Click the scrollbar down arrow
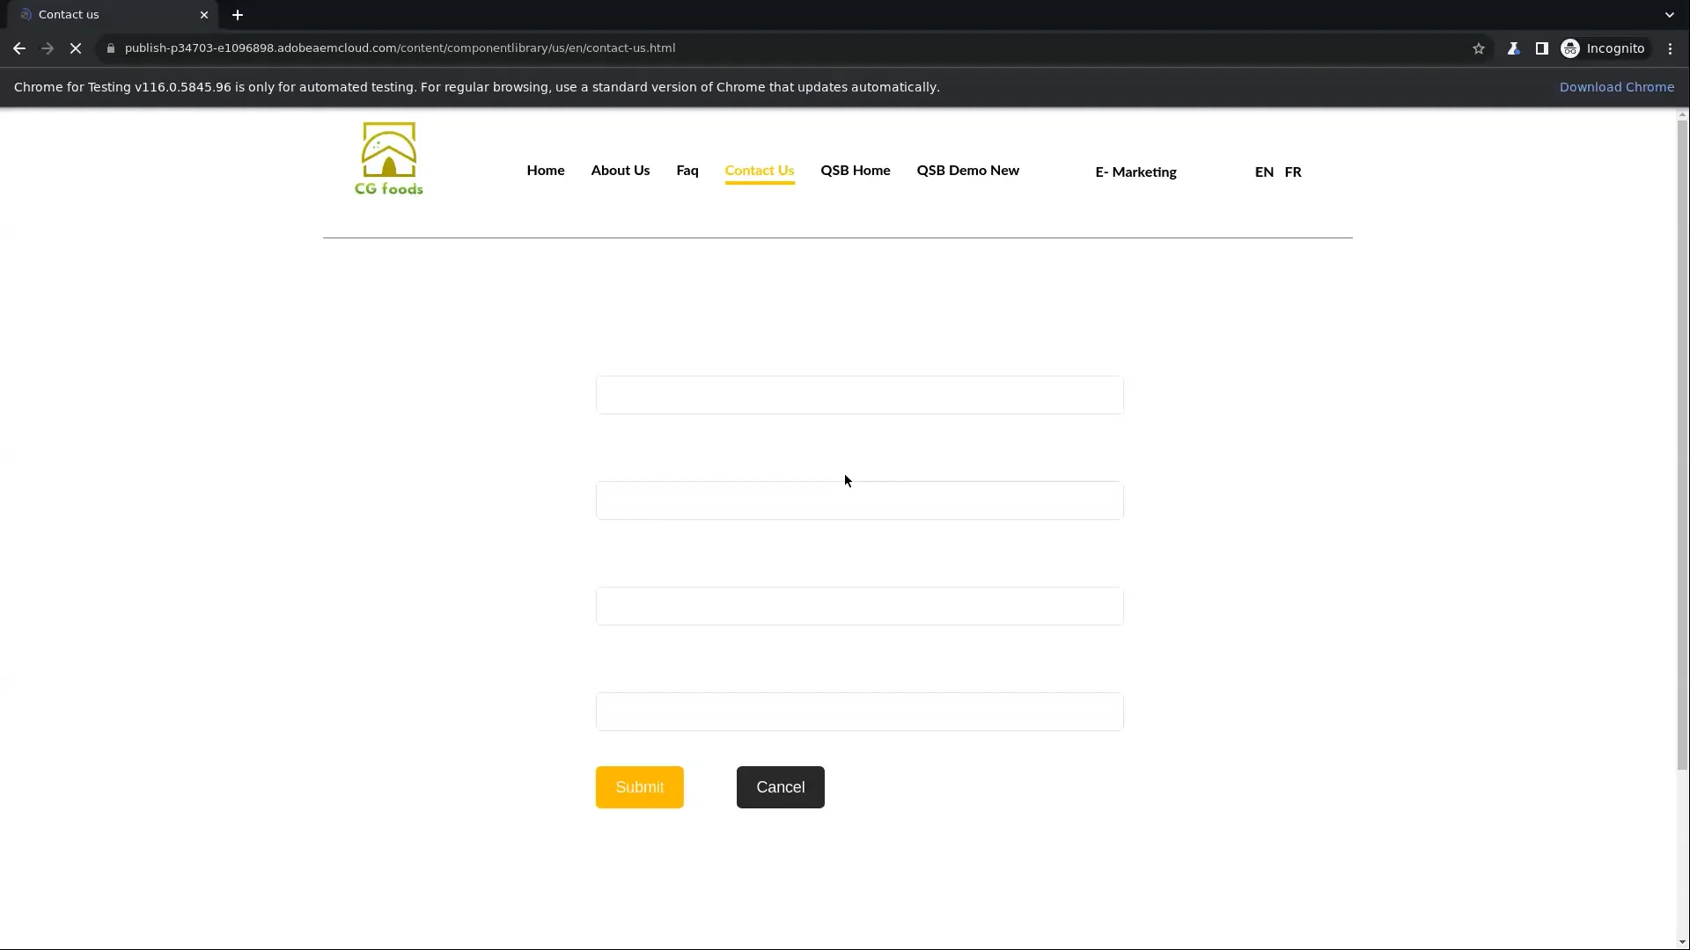Screen dimensions: 1690x950 (1682, 942)
